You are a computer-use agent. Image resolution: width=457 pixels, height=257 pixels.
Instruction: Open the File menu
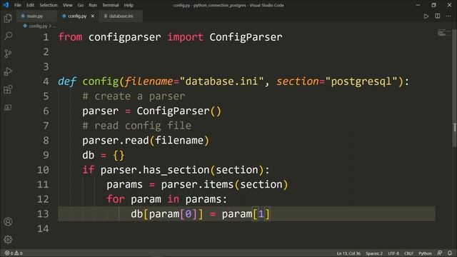[17, 5]
